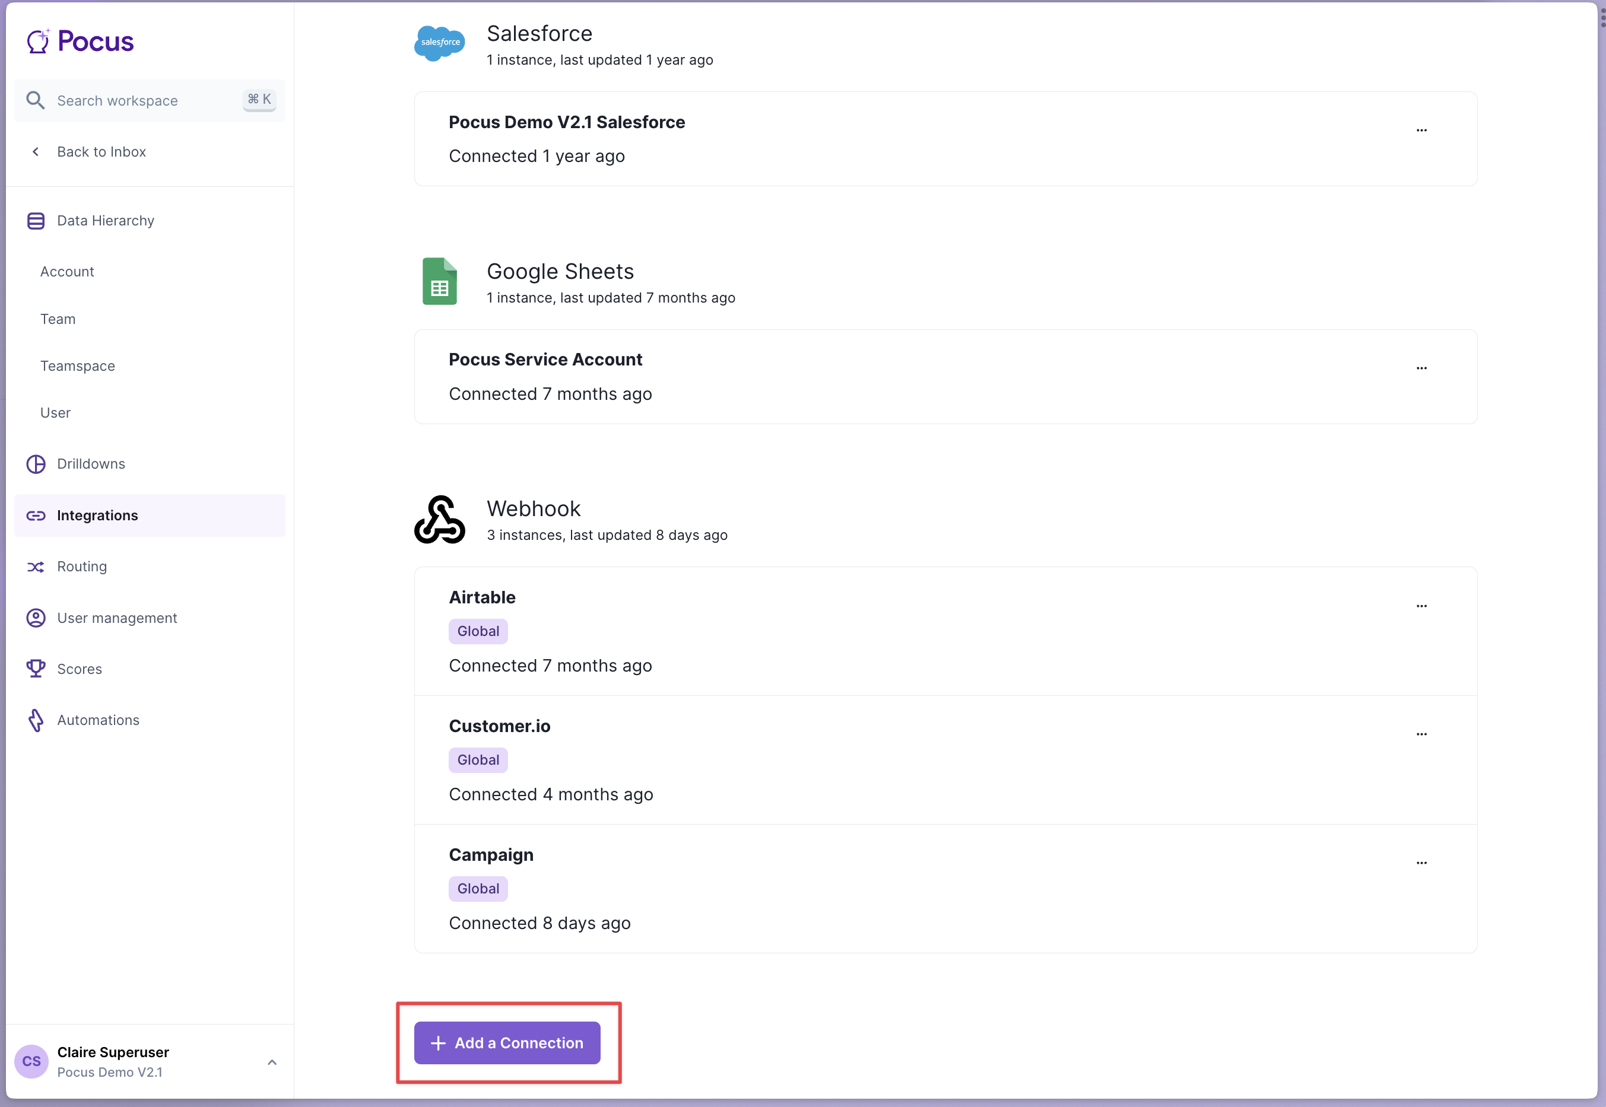Open User management section
This screenshot has height=1107, width=1606.
[x=116, y=618]
